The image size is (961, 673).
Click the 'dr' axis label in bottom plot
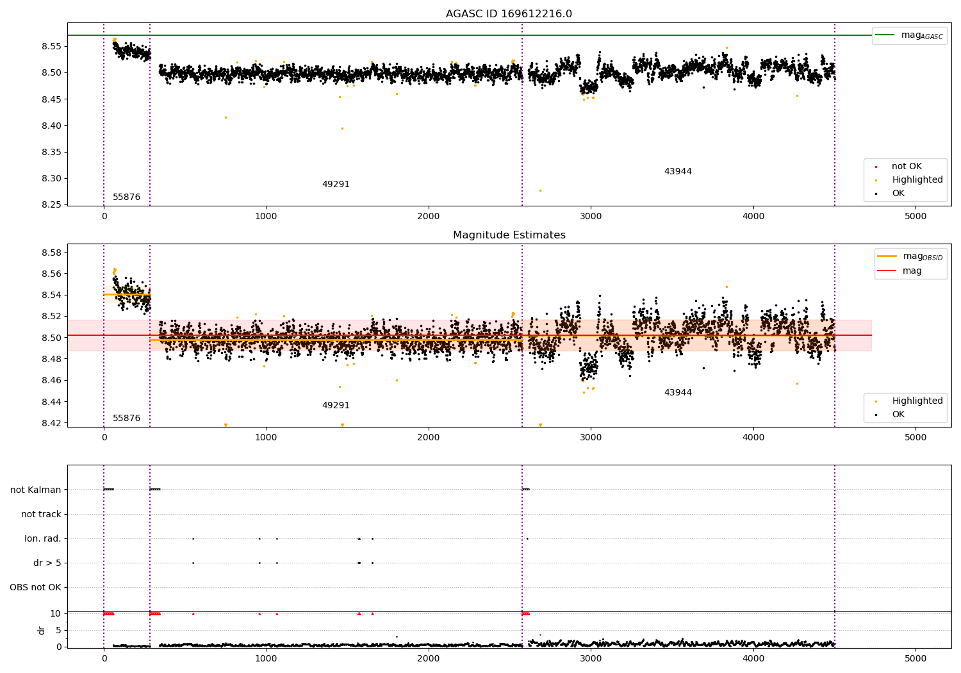click(42, 630)
